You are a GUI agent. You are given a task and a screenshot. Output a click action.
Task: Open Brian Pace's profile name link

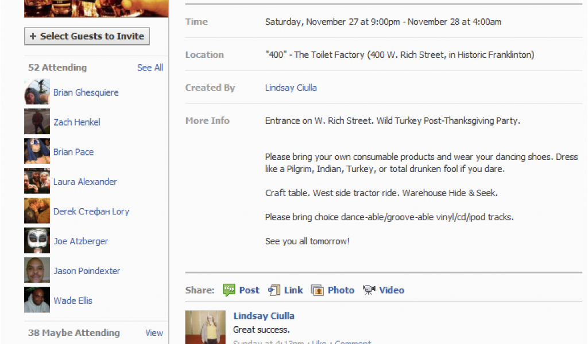73,152
